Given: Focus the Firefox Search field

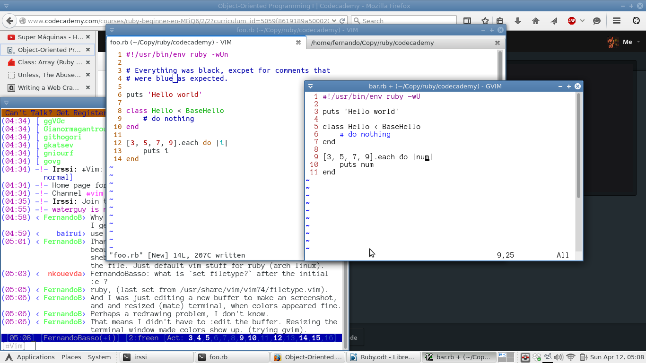Looking at the screenshot, I should (x=403, y=21).
